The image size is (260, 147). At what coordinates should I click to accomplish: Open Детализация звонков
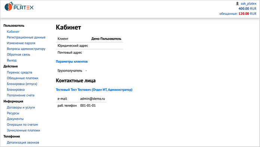pos(23,143)
